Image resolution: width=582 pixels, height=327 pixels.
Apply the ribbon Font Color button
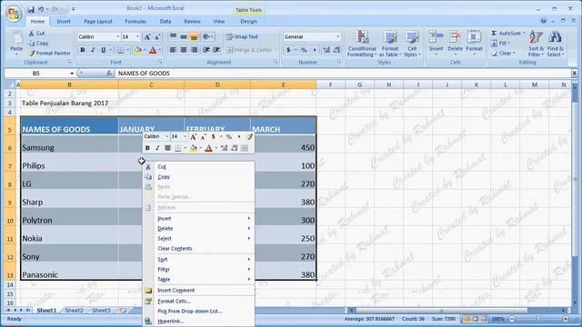[153, 50]
